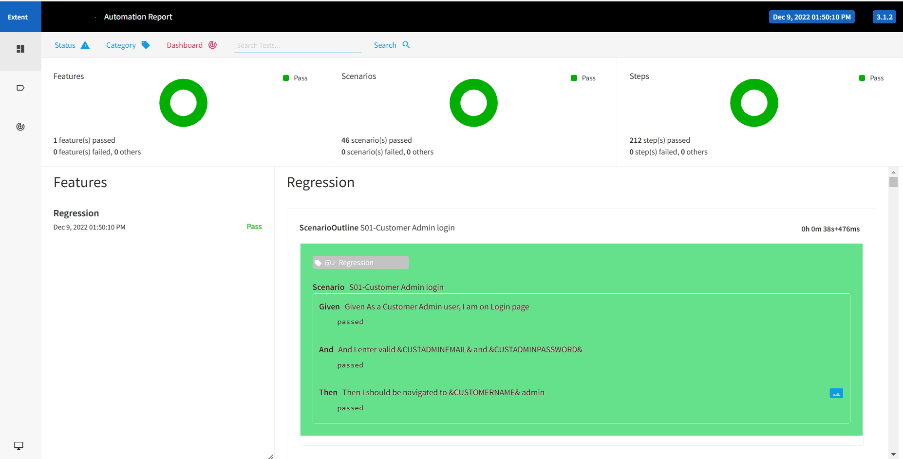
Task: Open the Status filter dropdown
Action: (x=65, y=45)
